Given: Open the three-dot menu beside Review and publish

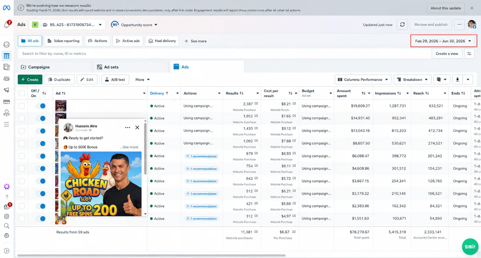Looking at the screenshot, I should (x=459, y=24).
